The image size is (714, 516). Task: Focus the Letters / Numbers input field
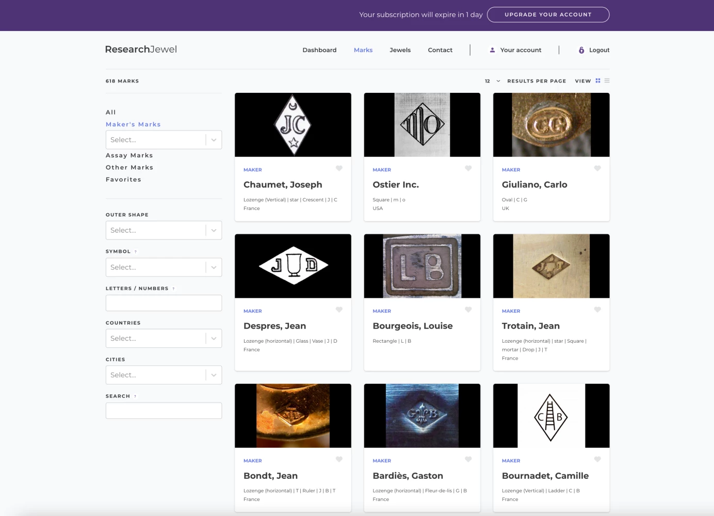(x=164, y=303)
